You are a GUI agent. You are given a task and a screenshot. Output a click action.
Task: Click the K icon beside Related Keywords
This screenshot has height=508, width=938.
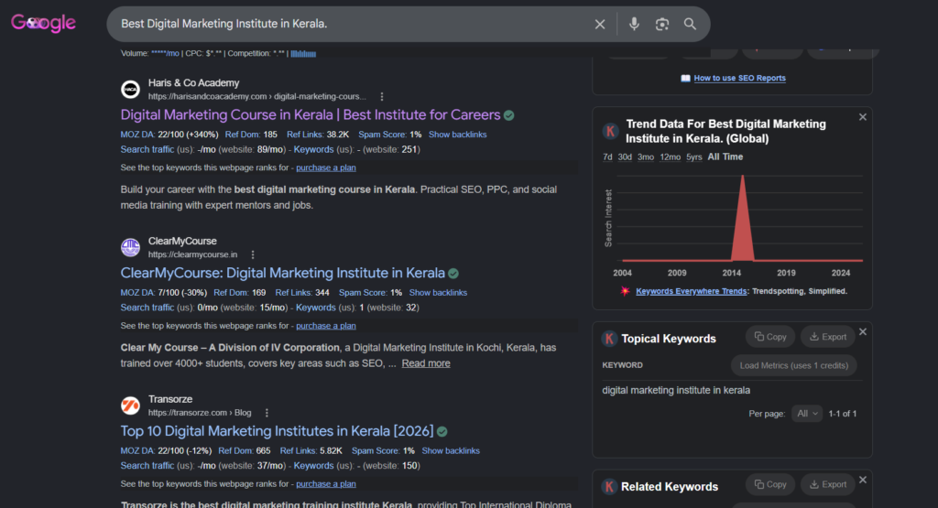point(609,486)
